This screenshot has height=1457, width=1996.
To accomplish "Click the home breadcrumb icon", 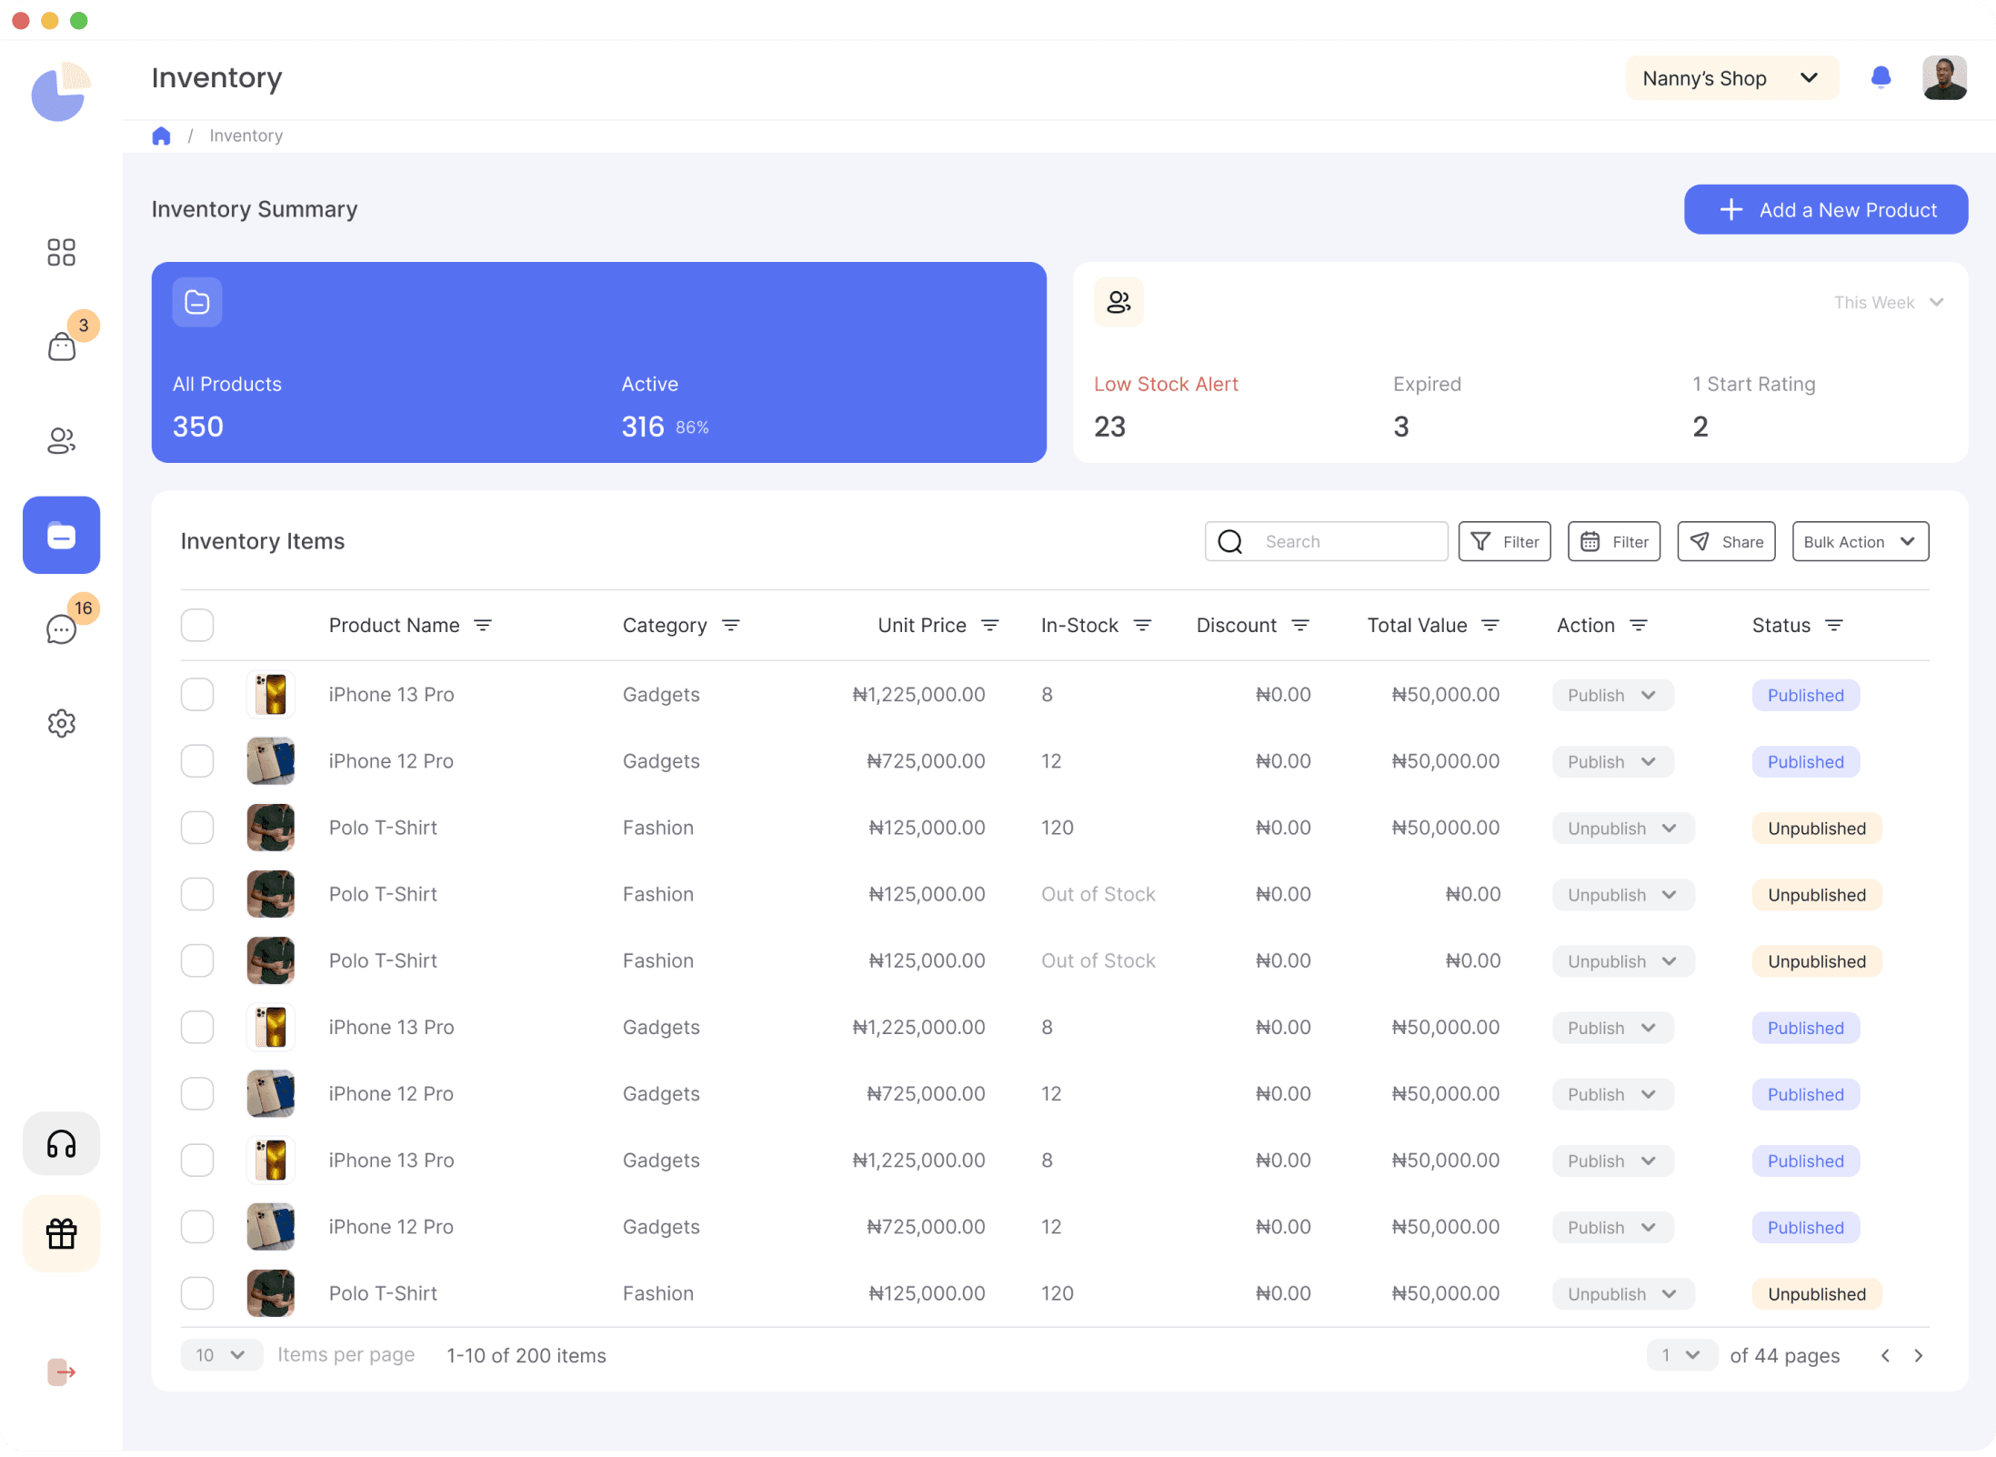I will point(161,136).
